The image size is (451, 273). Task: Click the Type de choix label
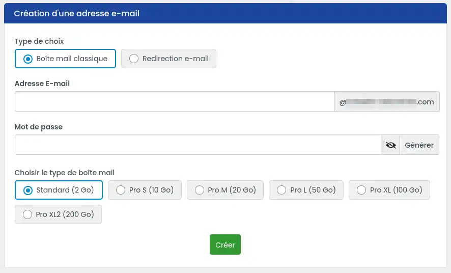(39, 41)
